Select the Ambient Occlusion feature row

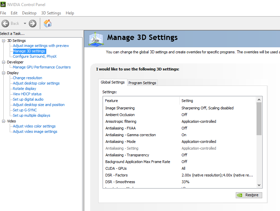pyautogui.click(x=179, y=115)
